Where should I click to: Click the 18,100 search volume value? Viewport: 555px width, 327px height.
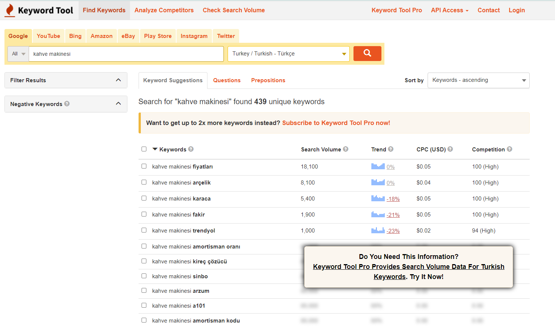[x=309, y=167]
